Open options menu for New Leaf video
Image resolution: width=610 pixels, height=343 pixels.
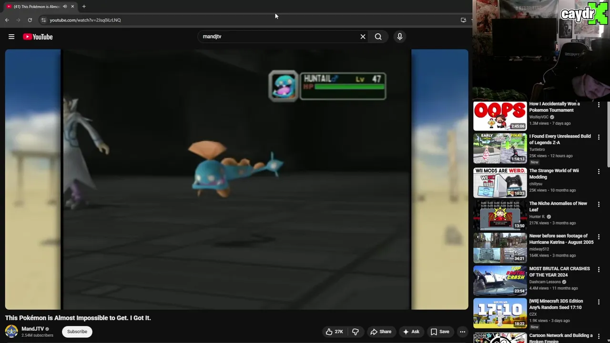(599, 204)
